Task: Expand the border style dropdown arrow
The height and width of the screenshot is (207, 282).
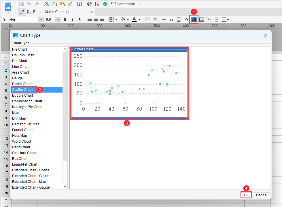Action: tap(116, 20)
